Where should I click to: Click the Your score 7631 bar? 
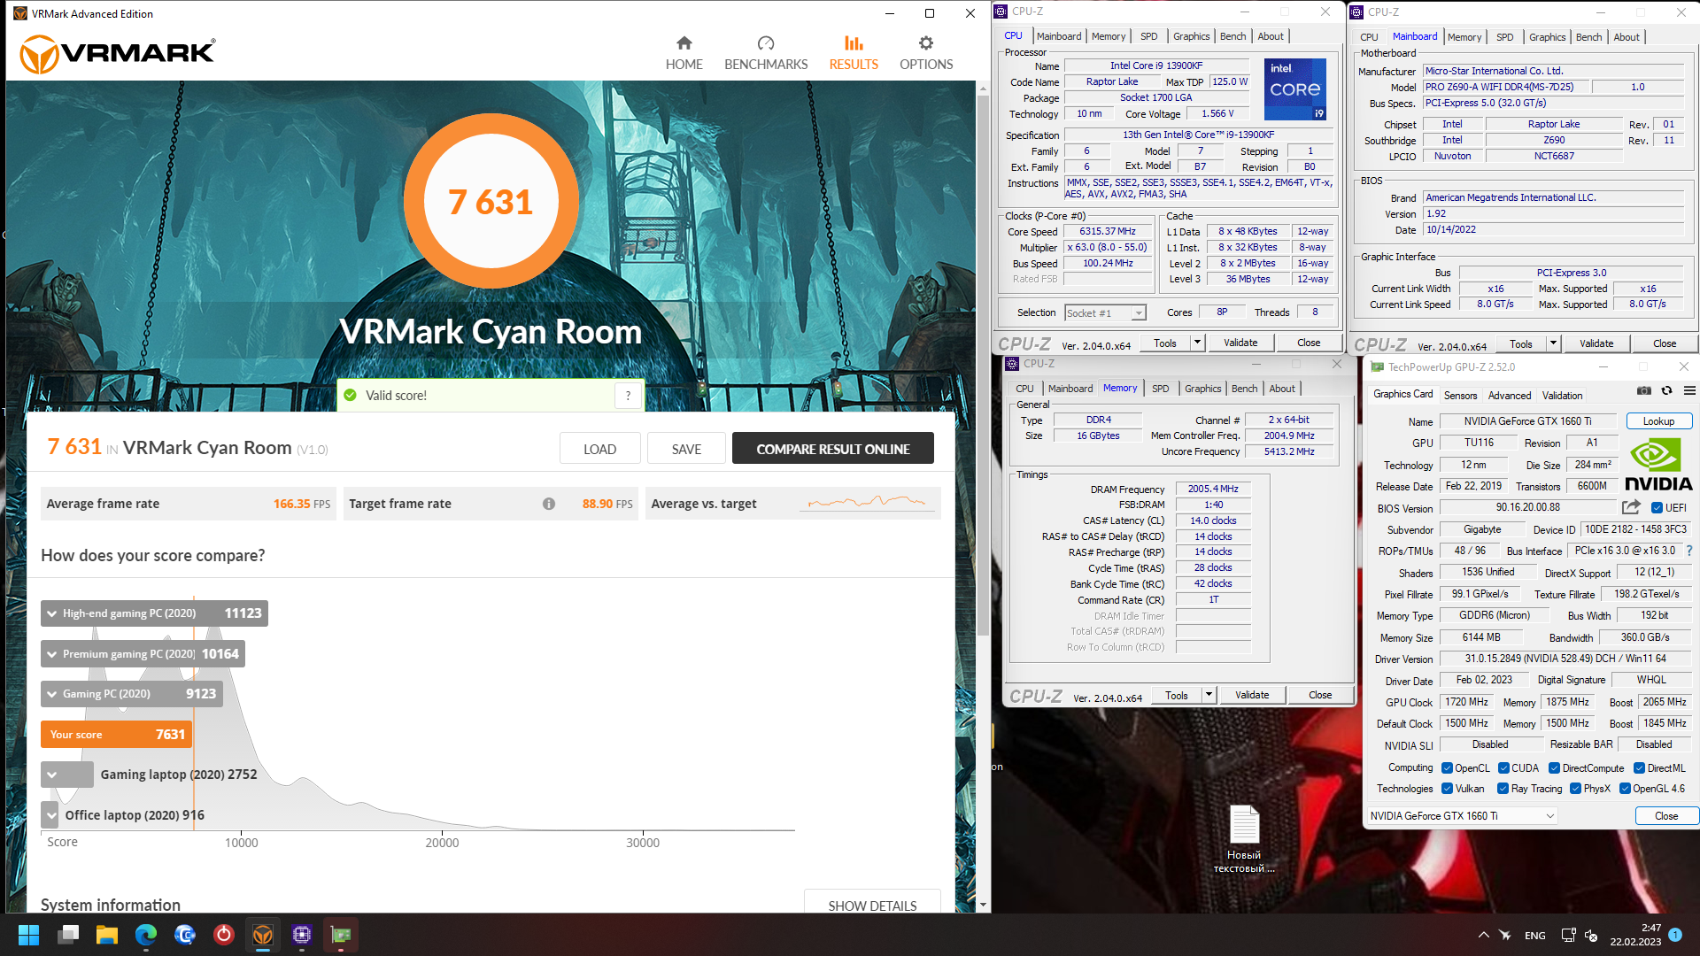click(116, 735)
